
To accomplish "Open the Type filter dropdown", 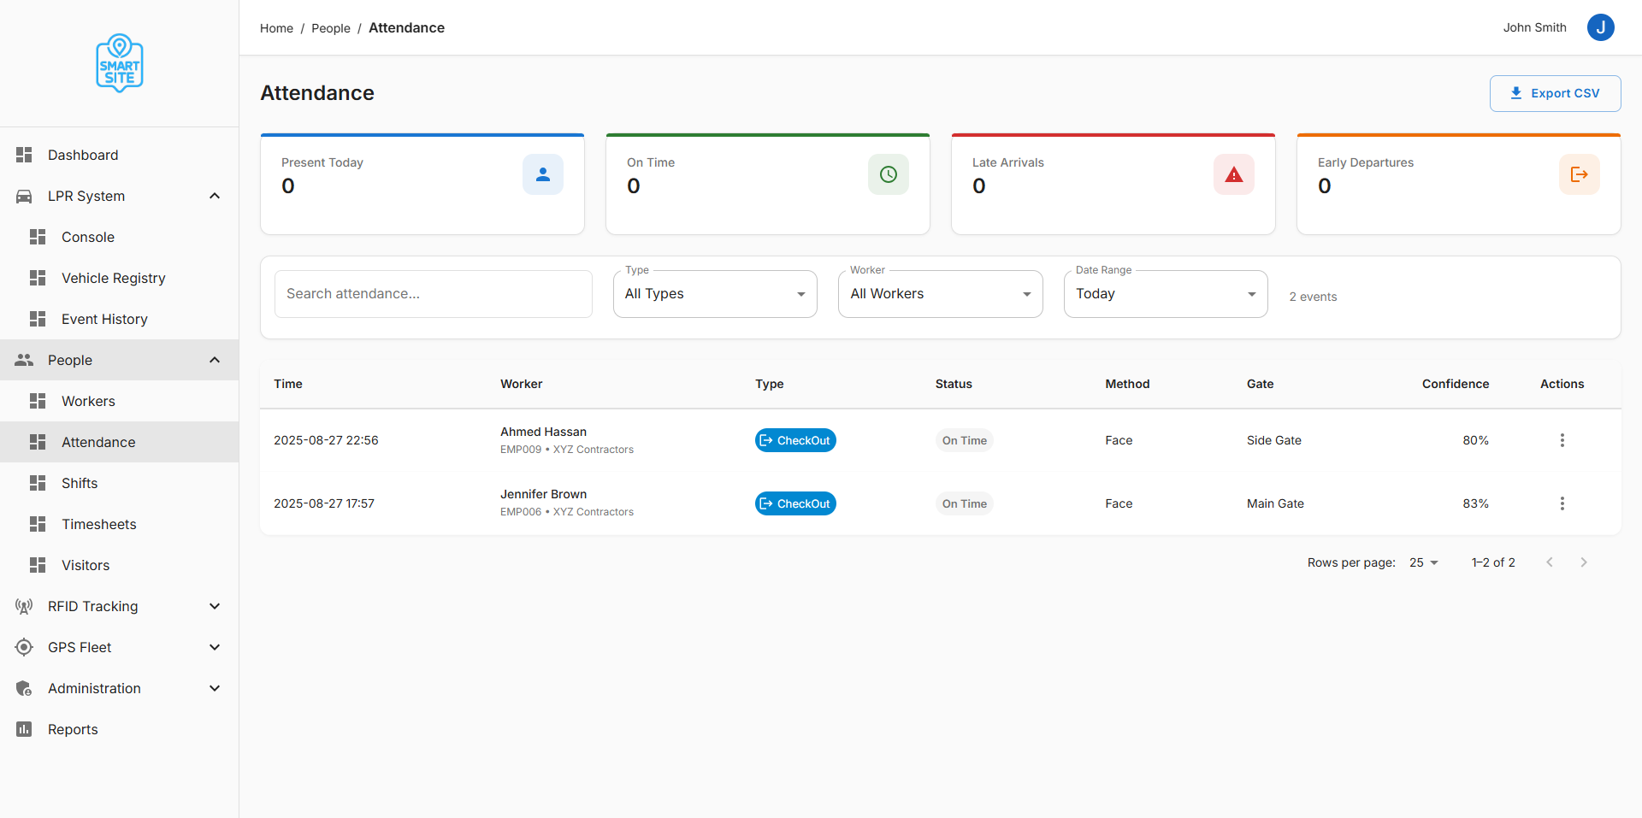I will pos(715,294).
